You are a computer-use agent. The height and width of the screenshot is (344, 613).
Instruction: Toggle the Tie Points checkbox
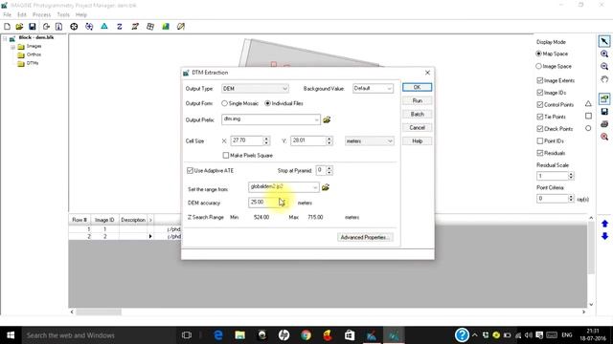(540, 117)
